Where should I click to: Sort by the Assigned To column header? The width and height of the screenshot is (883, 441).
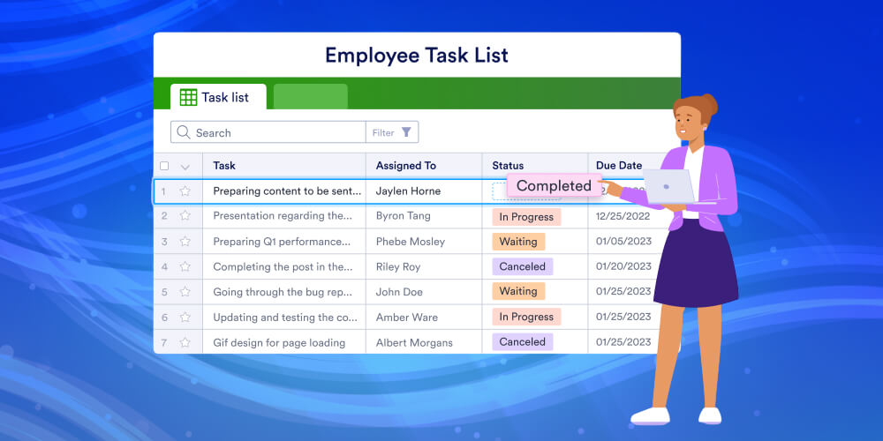point(405,166)
